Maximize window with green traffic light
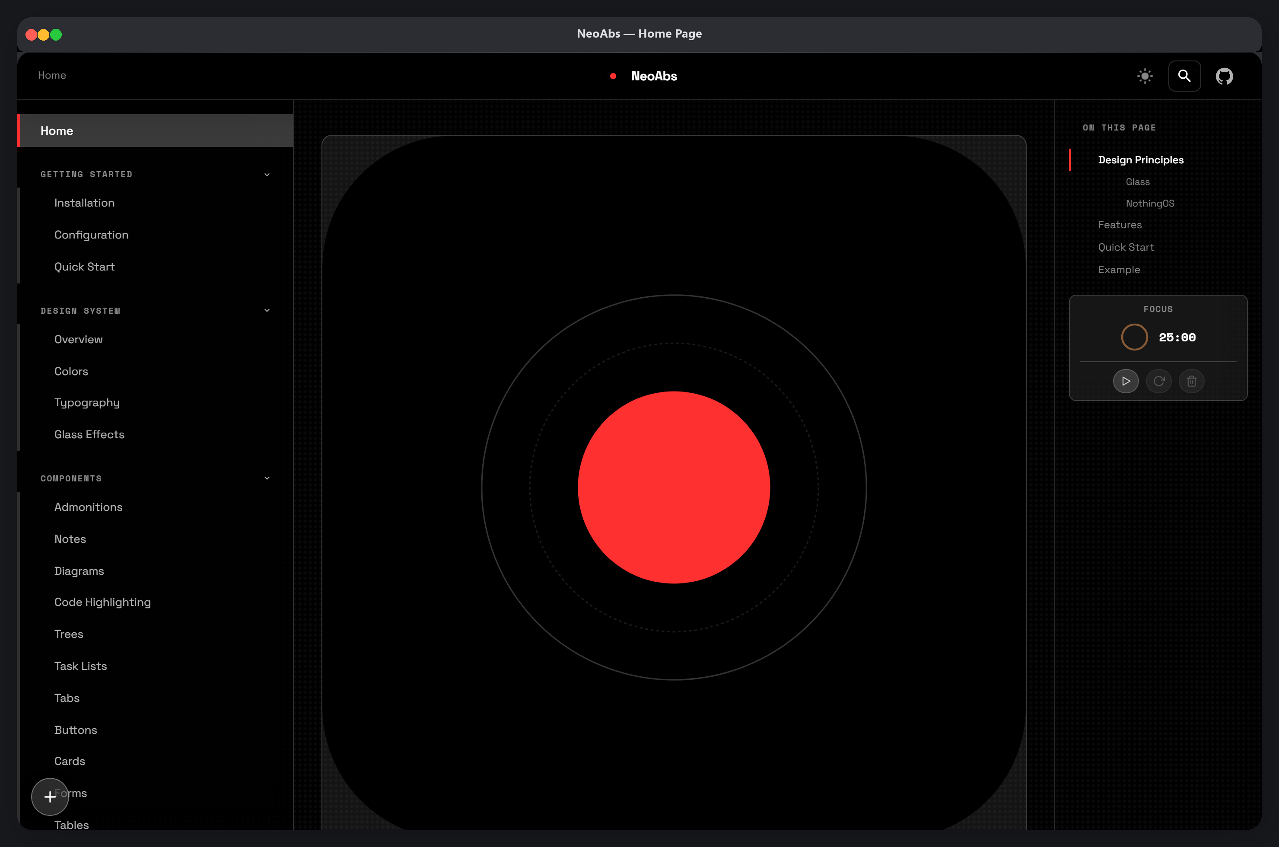 tap(56, 35)
